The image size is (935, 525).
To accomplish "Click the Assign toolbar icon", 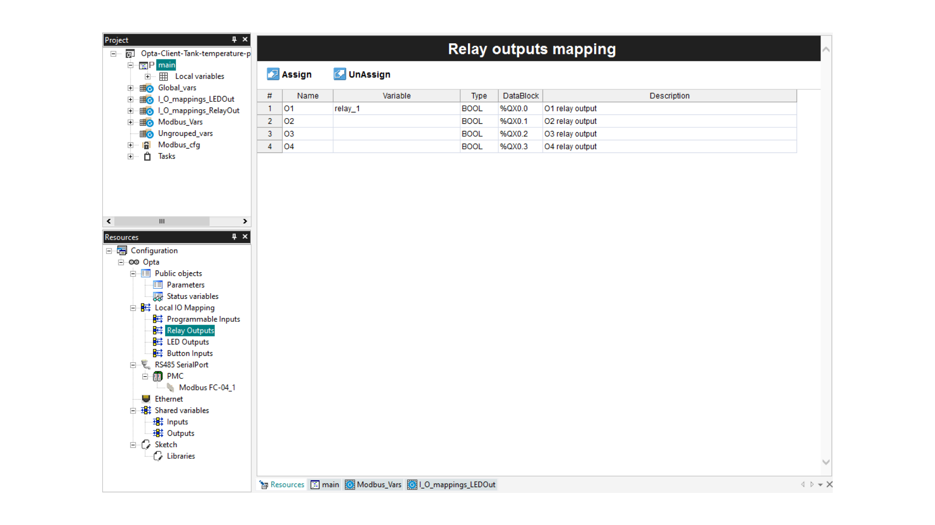I will [273, 74].
